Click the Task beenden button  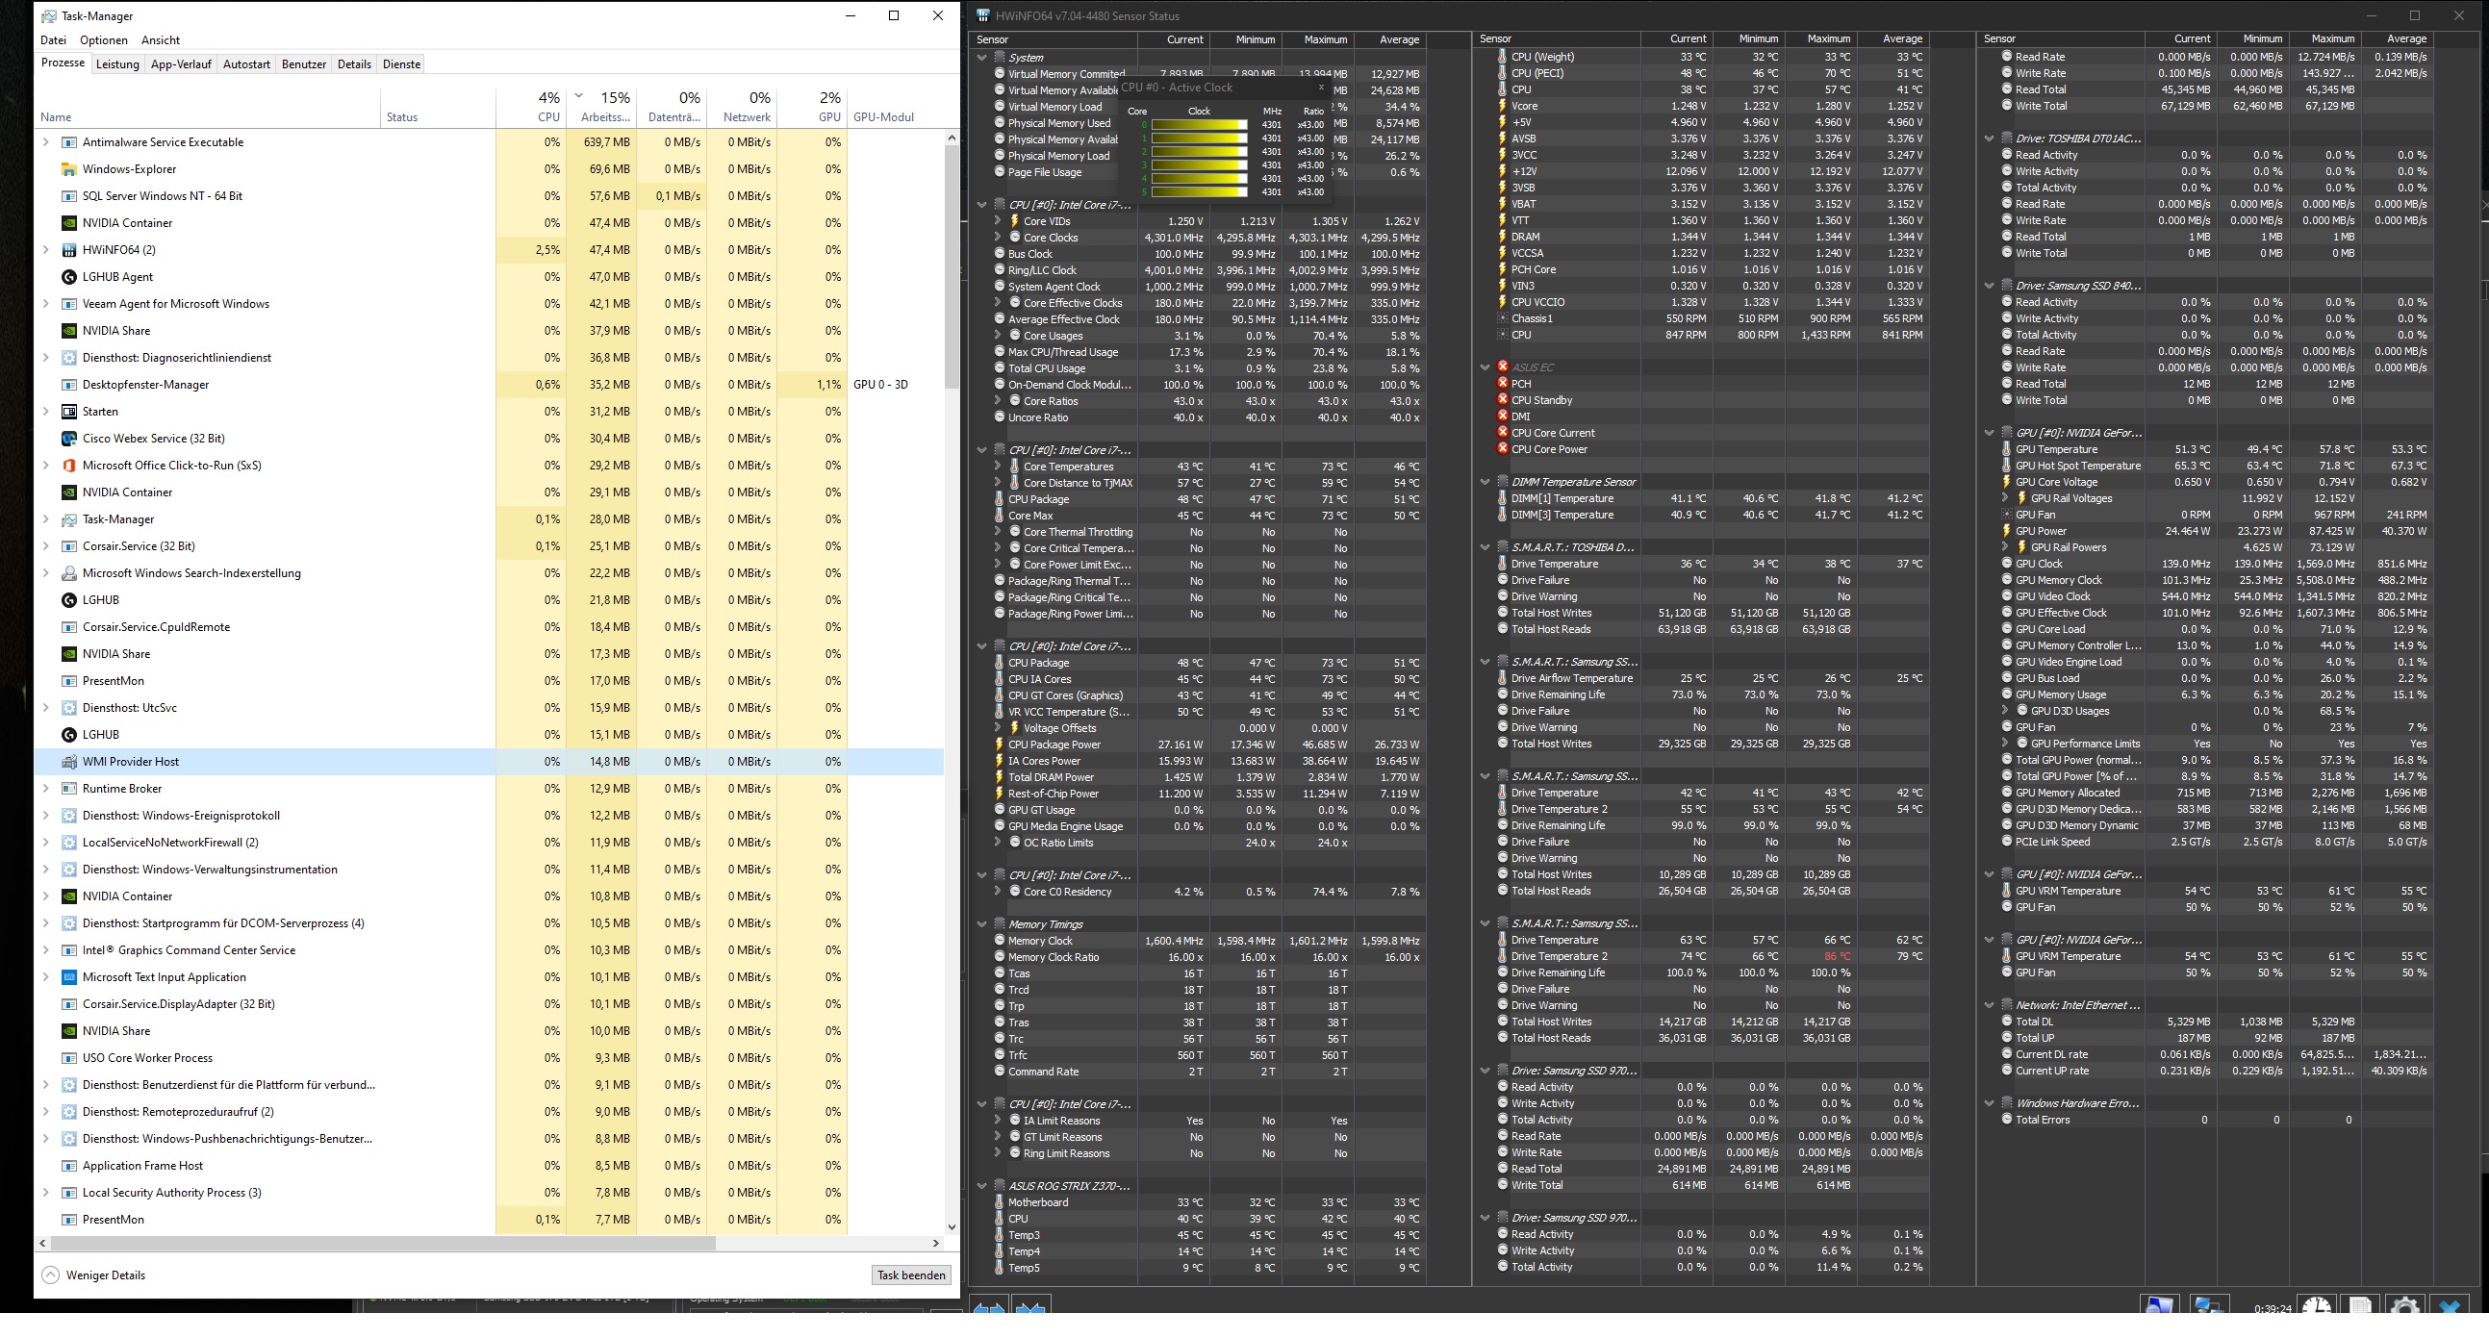coord(910,1275)
